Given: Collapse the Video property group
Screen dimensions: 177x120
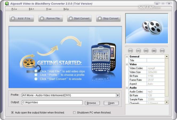Looking at the screenshot, I should point(127,64).
